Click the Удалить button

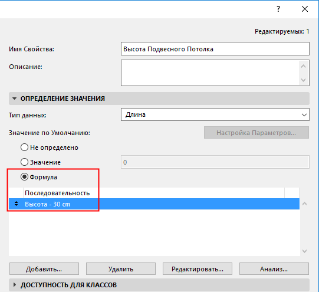(x=121, y=269)
